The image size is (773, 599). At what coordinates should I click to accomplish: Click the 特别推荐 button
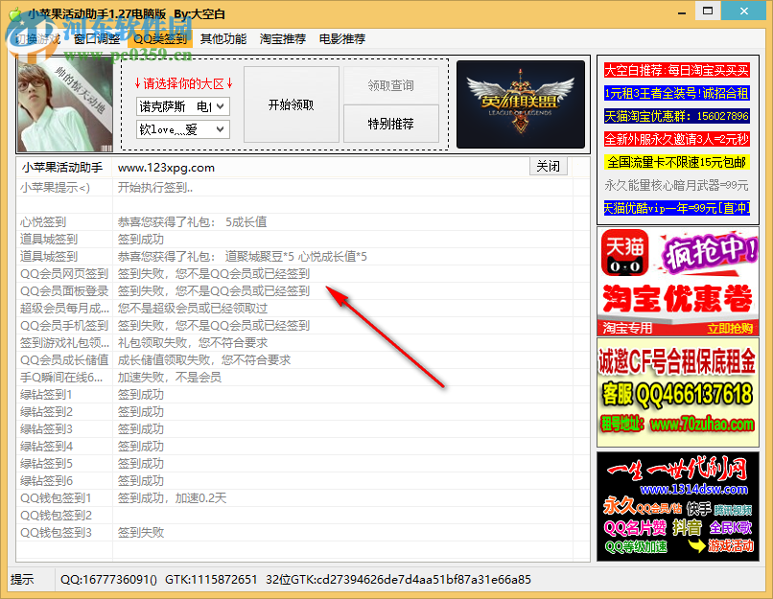coord(391,124)
